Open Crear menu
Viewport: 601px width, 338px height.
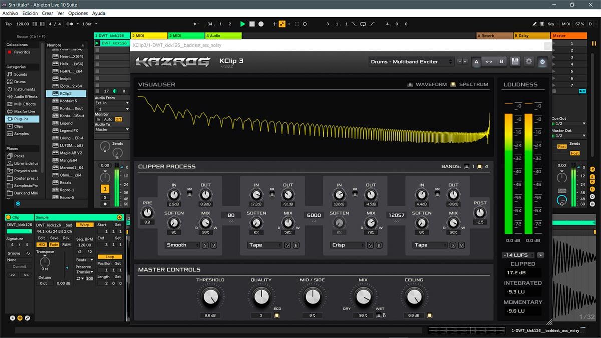pos(48,13)
